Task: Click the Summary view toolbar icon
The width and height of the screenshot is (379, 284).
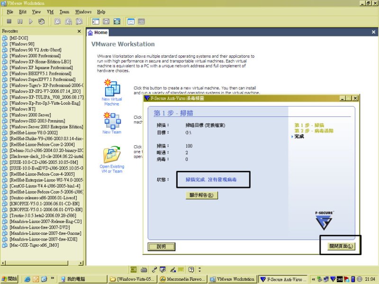Action: pyautogui.click(x=131, y=21)
